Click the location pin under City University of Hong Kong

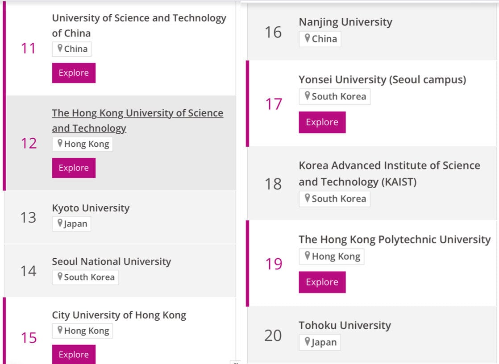(60, 330)
